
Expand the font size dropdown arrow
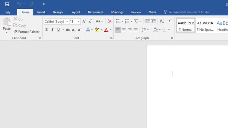click(79, 21)
